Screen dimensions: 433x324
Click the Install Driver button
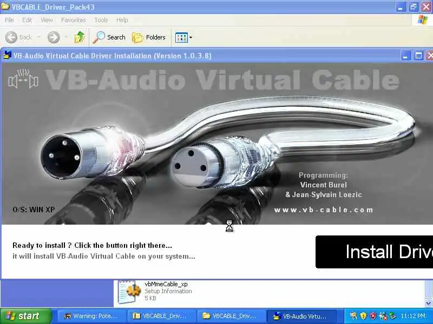coord(374,252)
